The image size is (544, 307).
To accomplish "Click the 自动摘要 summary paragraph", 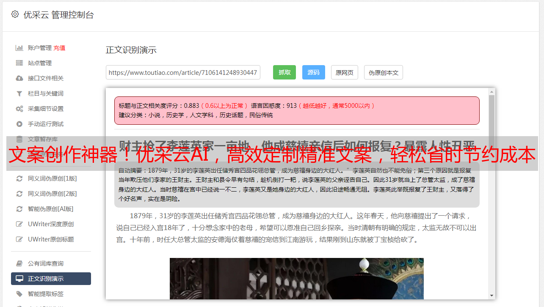I will point(297,185).
